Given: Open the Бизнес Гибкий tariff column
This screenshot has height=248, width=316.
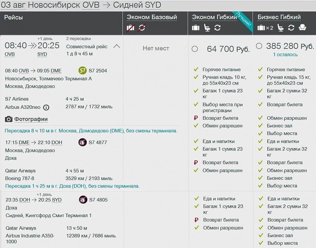Looking at the screenshot, I should pyautogui.click(x=279, y=17).
